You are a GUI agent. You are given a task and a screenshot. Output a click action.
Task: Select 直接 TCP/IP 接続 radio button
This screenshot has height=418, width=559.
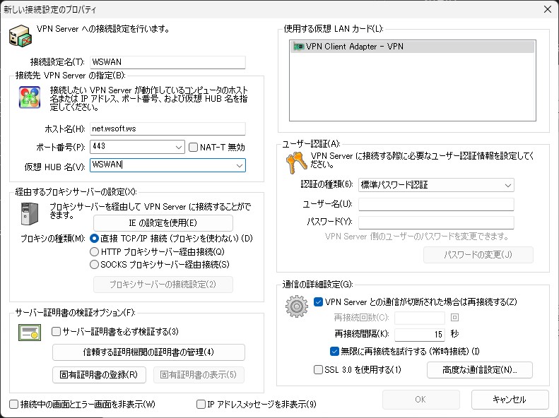[94, 238]
